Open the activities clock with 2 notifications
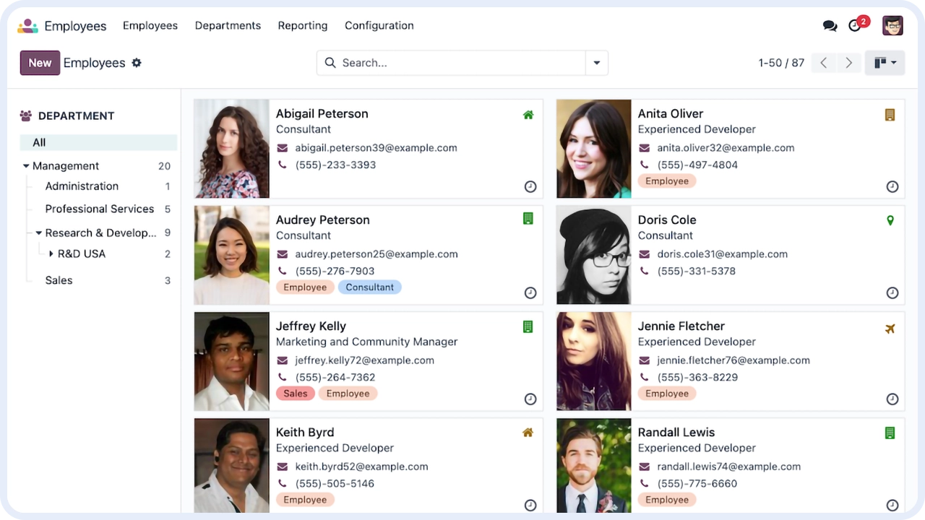Screen dimensions: 925x520 click(x=856, y=26)
